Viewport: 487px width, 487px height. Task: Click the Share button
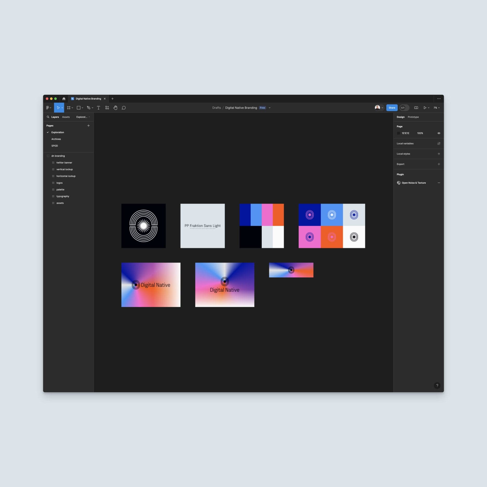[392, 108]
